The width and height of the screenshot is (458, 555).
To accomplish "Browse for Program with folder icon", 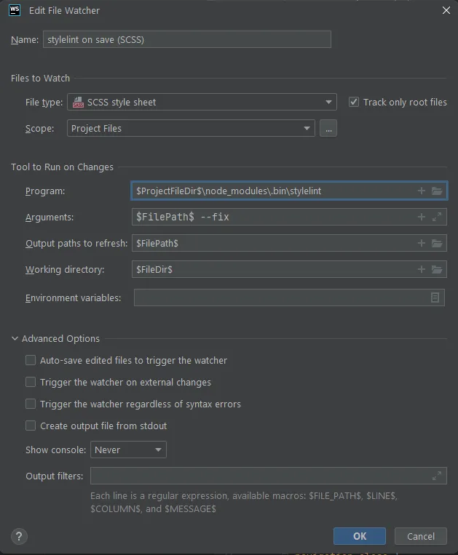I will click(x=437, y=191).
